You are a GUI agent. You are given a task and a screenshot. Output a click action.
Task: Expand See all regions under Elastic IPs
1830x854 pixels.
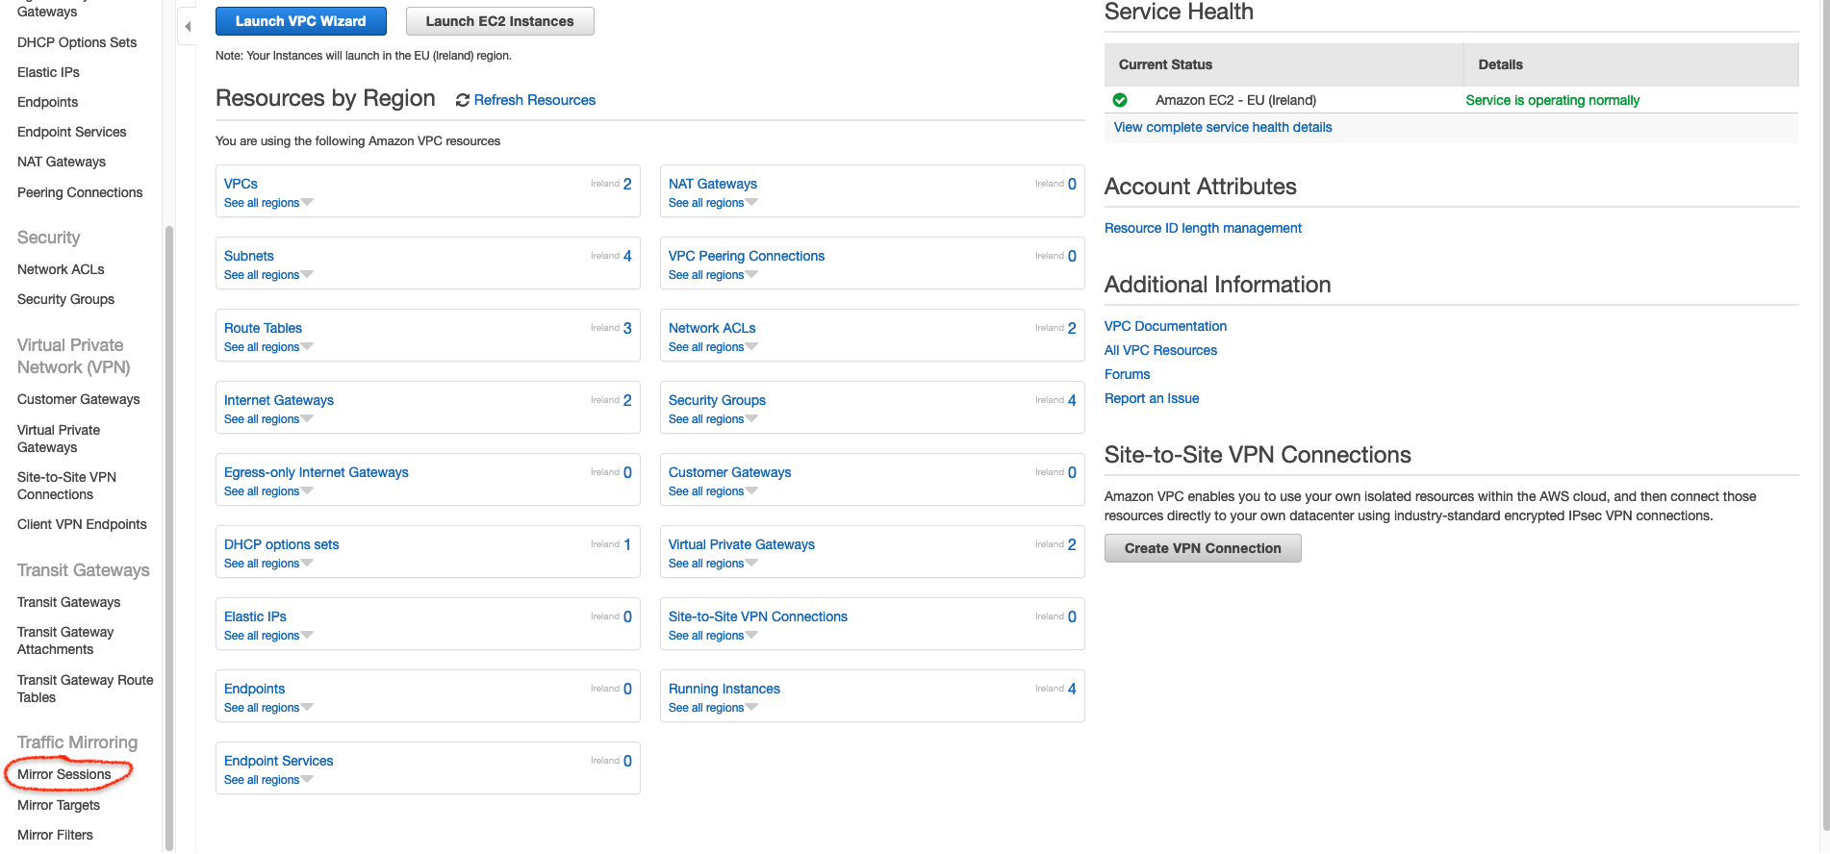pos(268,636)
